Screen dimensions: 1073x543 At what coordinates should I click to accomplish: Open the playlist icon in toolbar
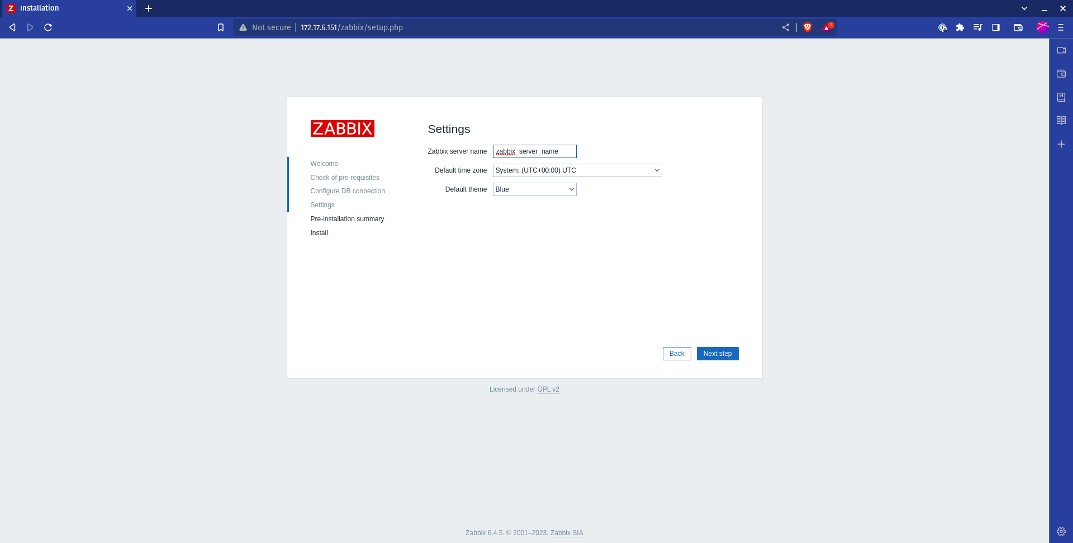pyautogui.click(x=977, y=27)
